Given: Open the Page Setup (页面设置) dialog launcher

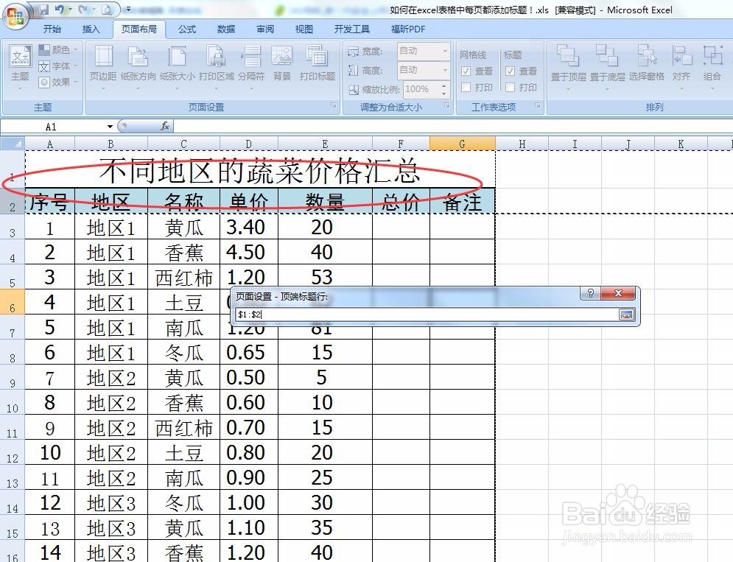Looking at the screenshot, I should pos(333,105).
